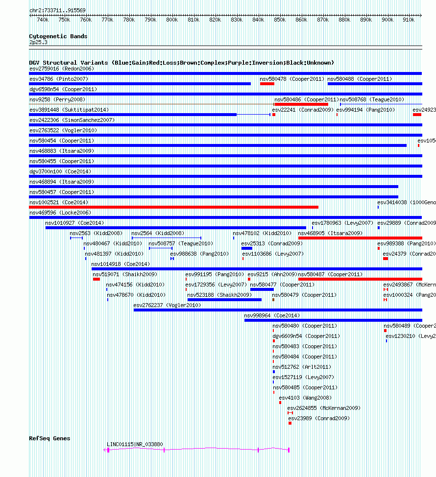Click the blue bar under nsv523188 (Shaikh2009)
The width and height of the screenshot is (436, 477).
tap(224, 300)
